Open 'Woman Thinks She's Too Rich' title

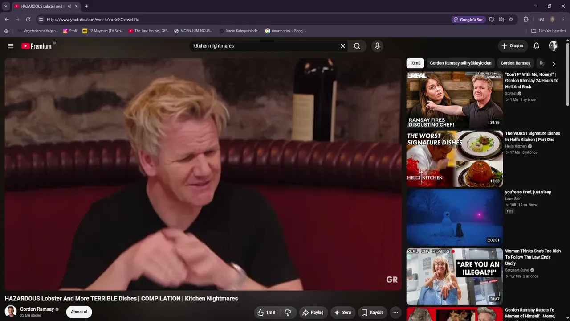click(533, 257)
